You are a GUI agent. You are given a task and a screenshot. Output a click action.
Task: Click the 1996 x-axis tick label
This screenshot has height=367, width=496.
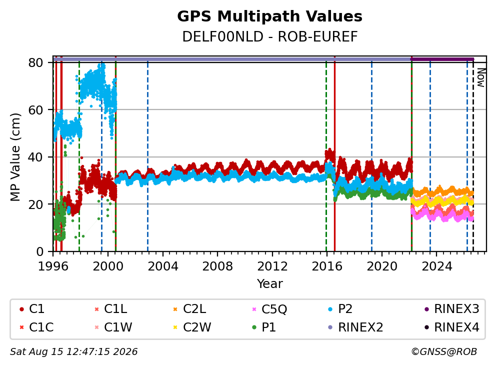coord(53,266)
